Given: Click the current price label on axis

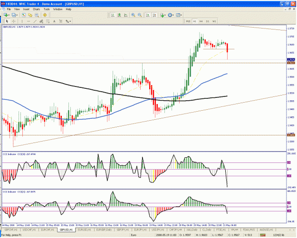Looking at the screenshot, I should pos(291,59).
